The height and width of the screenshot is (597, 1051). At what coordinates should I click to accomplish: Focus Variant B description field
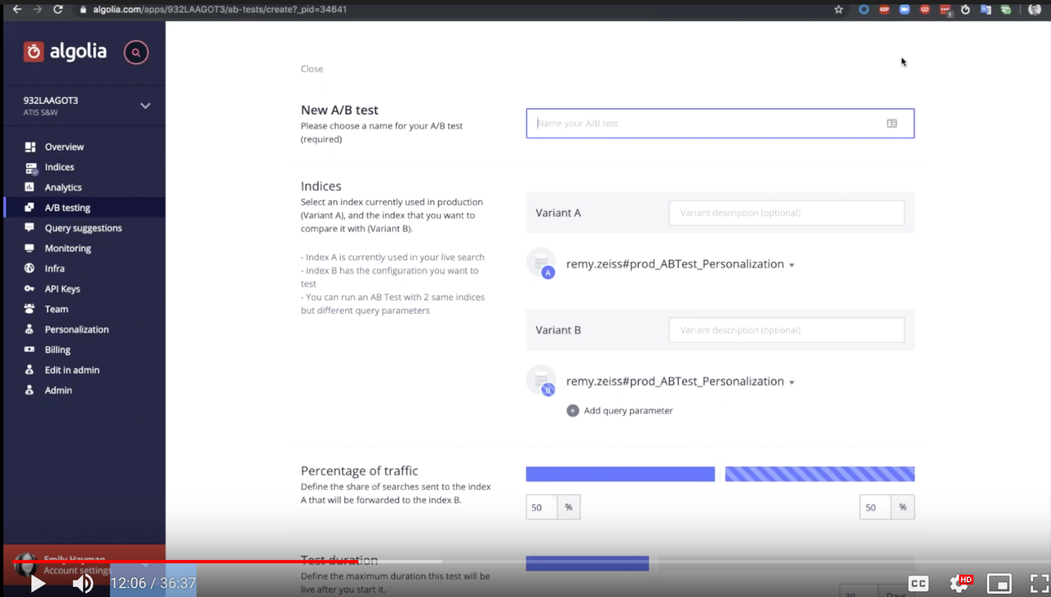click(x=787, y=330)
